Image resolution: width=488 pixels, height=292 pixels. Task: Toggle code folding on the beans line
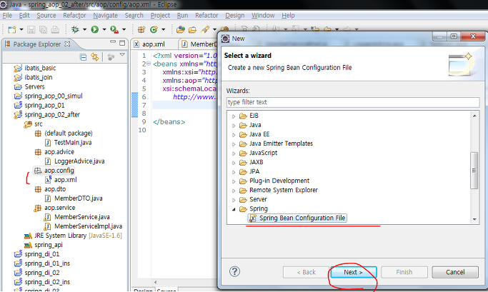(149, 64)
